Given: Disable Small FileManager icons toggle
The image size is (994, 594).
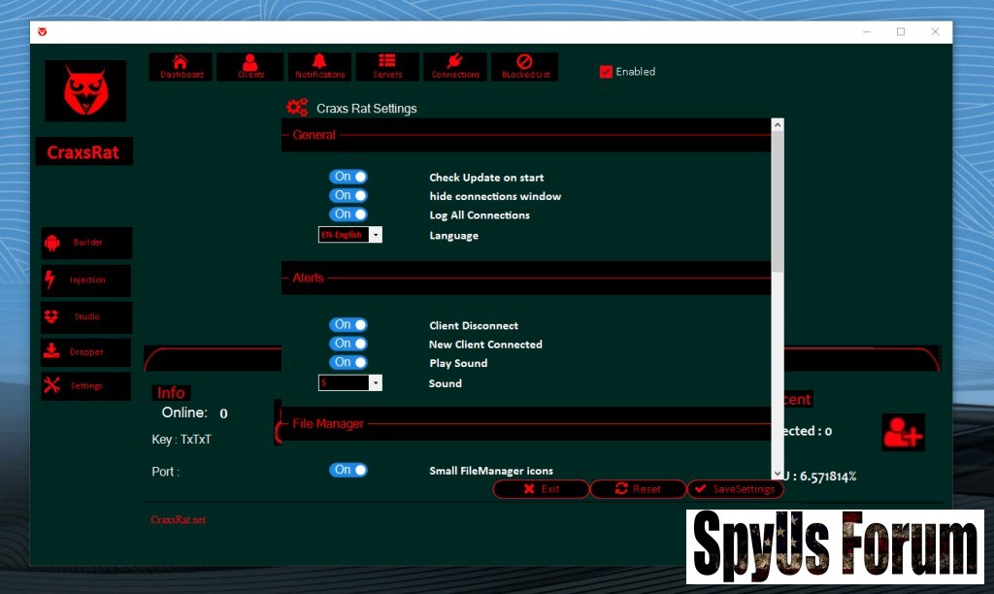Looking at the screenshot, I should 348,470.
